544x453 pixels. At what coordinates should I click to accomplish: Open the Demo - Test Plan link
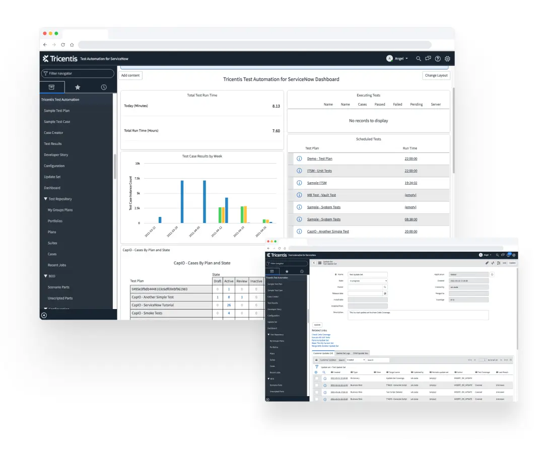pos(319,159)
